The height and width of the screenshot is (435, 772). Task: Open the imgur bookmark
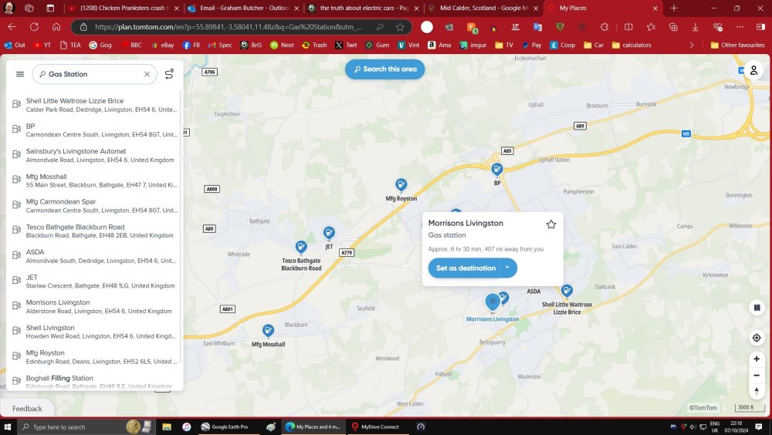pos(472,45)
